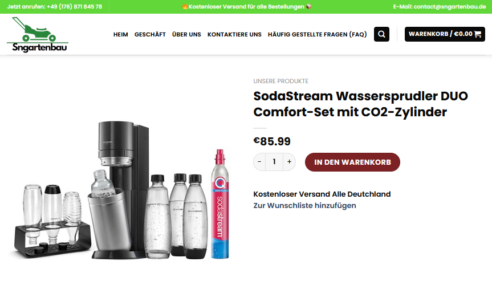
Task: Open the Warenkorb €0.00 button
Action: tap(445, 34)
